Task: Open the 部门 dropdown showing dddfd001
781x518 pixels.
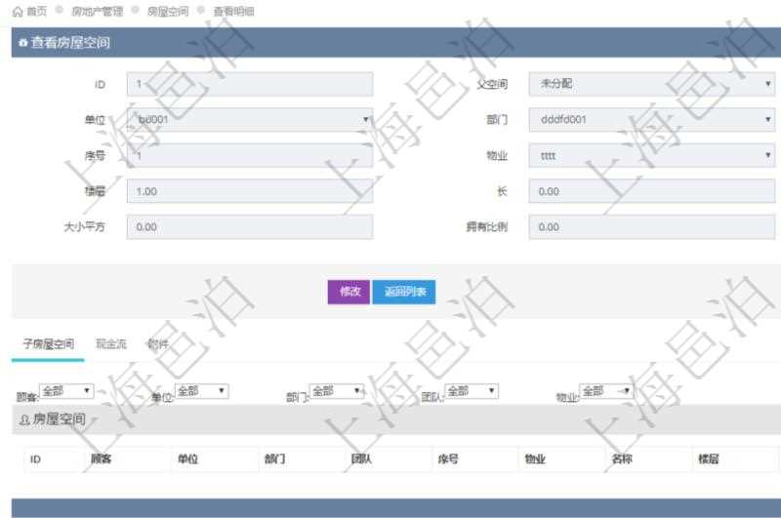Action: (x=651, y=119)
